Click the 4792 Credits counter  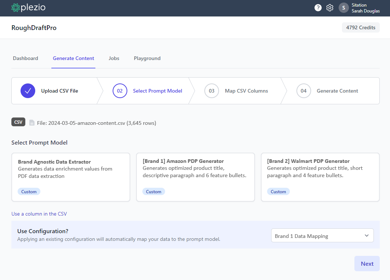[x=361, y=27]
